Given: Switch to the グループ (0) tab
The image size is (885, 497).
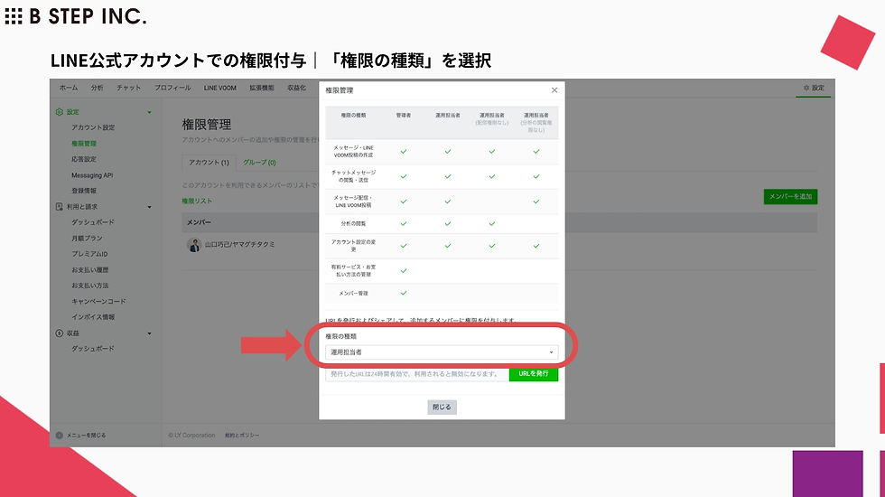Looking at the screenshot, I should coord(259,163).
